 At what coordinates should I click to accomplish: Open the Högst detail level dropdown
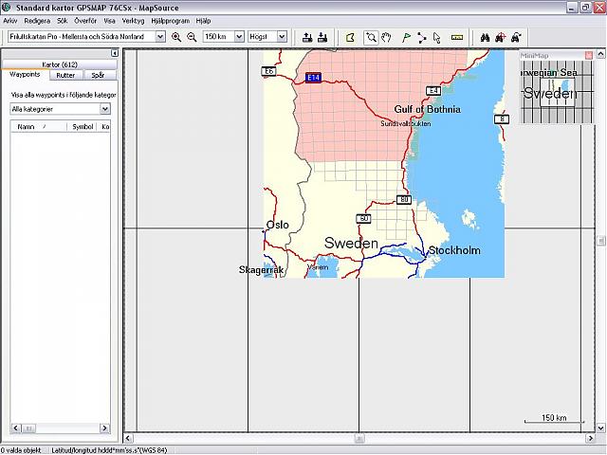point(283,37)
